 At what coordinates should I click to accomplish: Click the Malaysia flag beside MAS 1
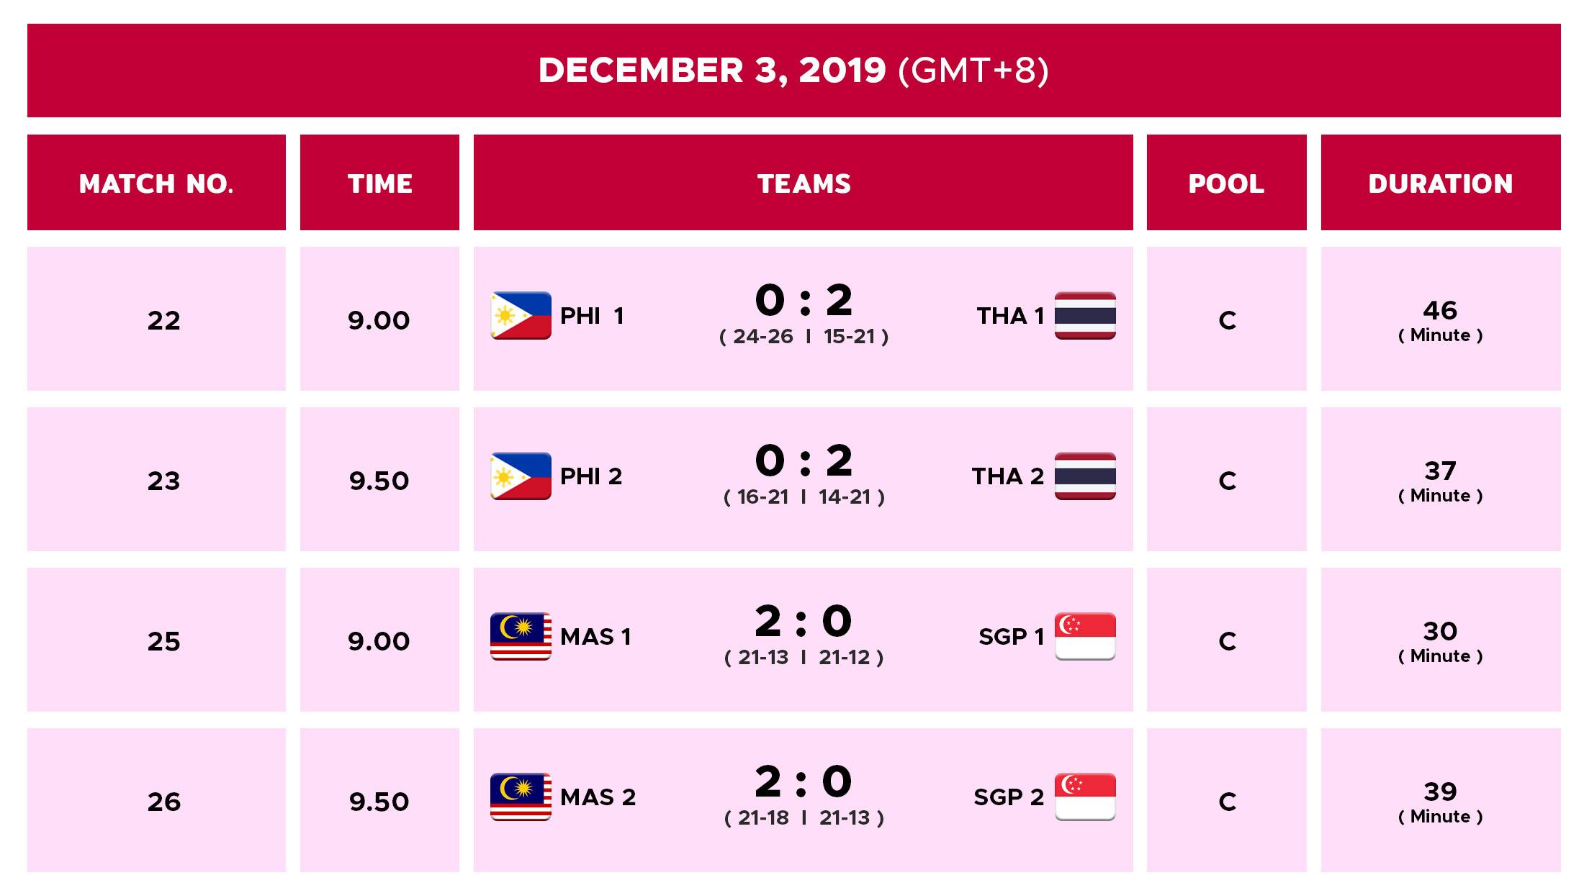521,636
